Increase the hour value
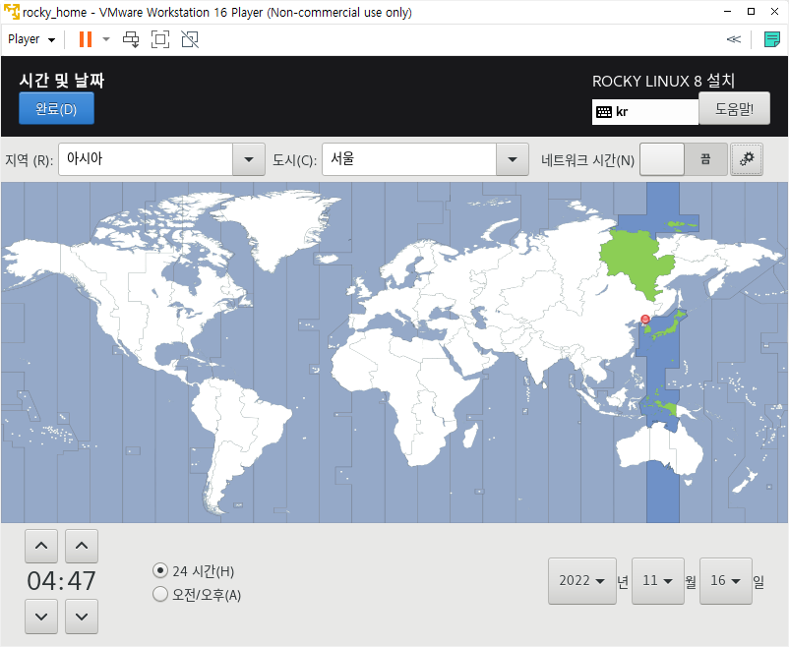Viewport: 789px width, 647px height. [x=41, y=546]
